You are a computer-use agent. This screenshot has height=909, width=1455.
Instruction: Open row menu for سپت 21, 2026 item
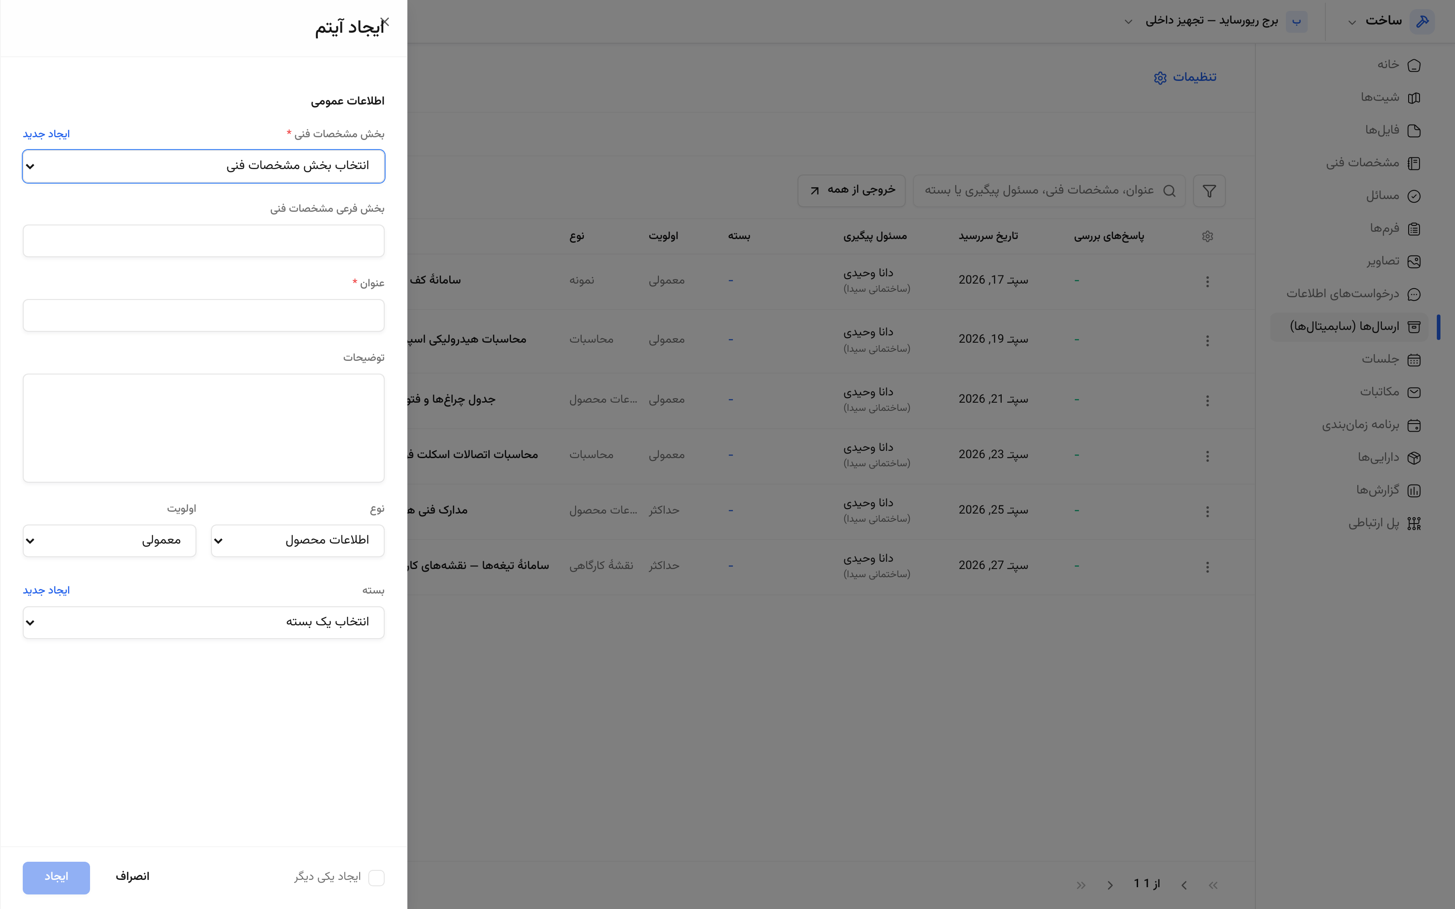(x=1207, y=401)
